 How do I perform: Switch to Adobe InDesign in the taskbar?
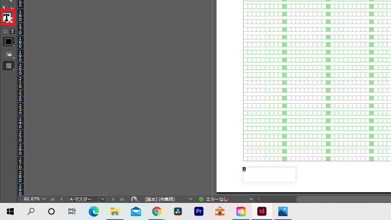pyautogui.click(x=262, y=211)
